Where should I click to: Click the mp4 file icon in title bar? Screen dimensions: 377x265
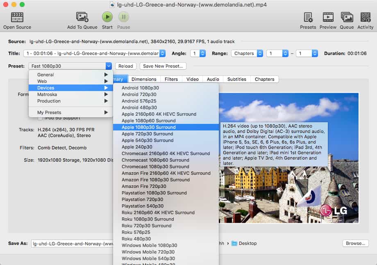click(x=112, y=5)
